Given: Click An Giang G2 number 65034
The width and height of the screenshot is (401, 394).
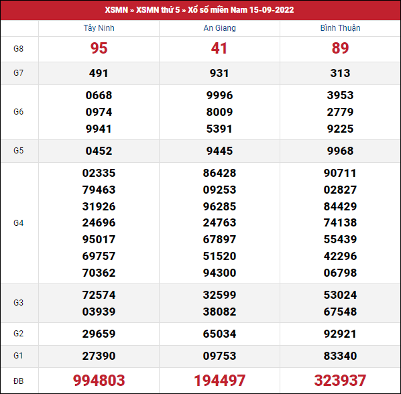Looking at the screenshot, I should coord(220,334).
